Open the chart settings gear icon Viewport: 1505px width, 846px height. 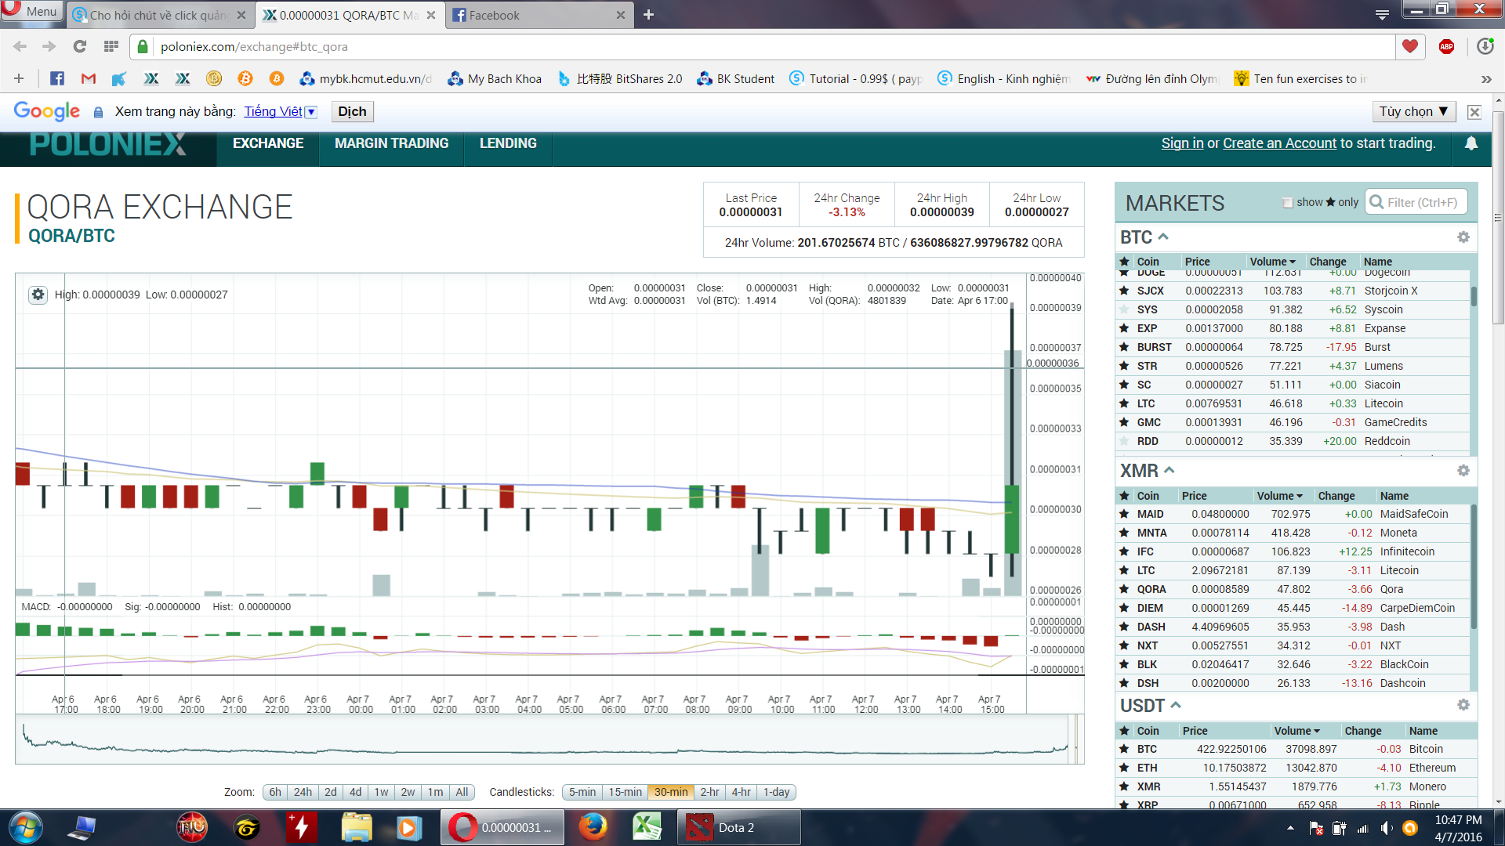[38, 295]
